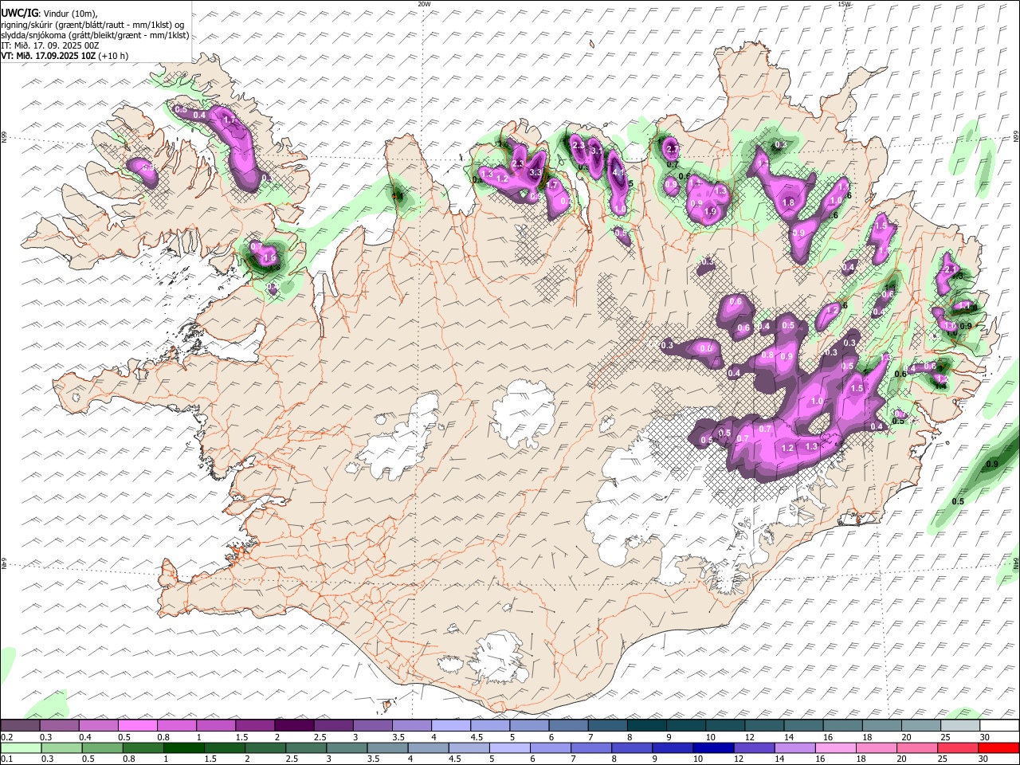
Task: Click the 1.8 precipitation value on the map
Action: [x=789, y=203]
